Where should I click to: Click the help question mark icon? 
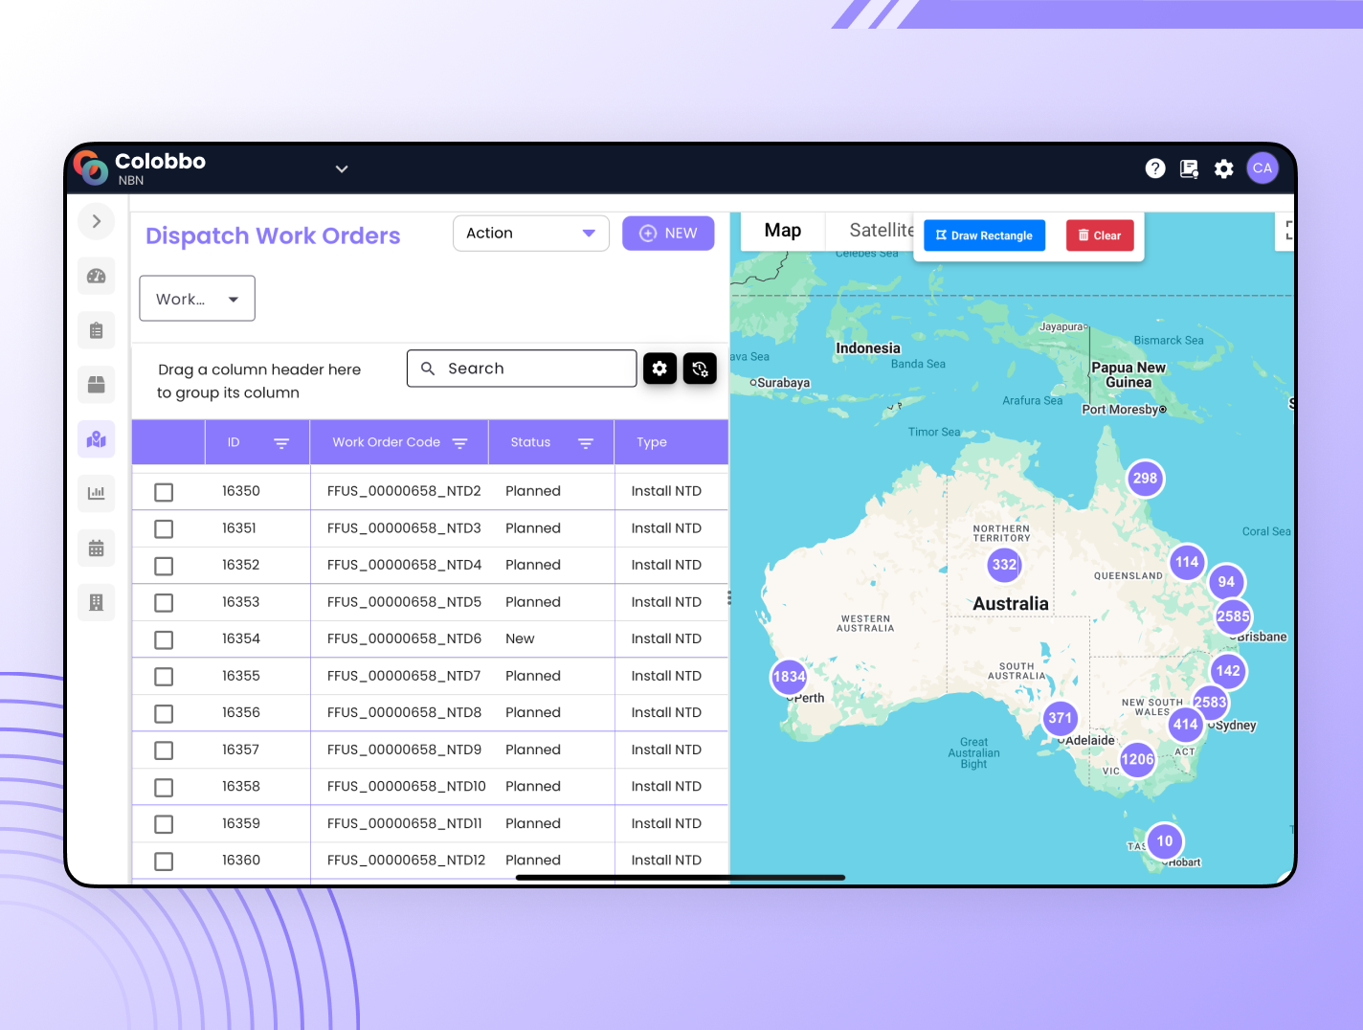pos(1155,169)
